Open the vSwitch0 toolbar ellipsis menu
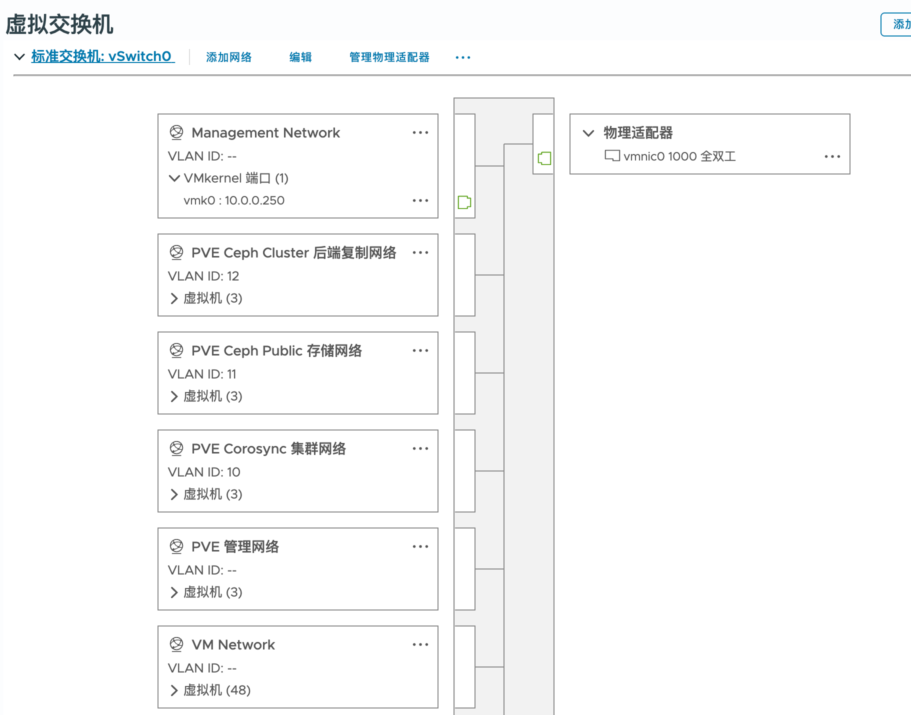Image resolution: width=911 pixels, height=715 pixels. [462, 57]
